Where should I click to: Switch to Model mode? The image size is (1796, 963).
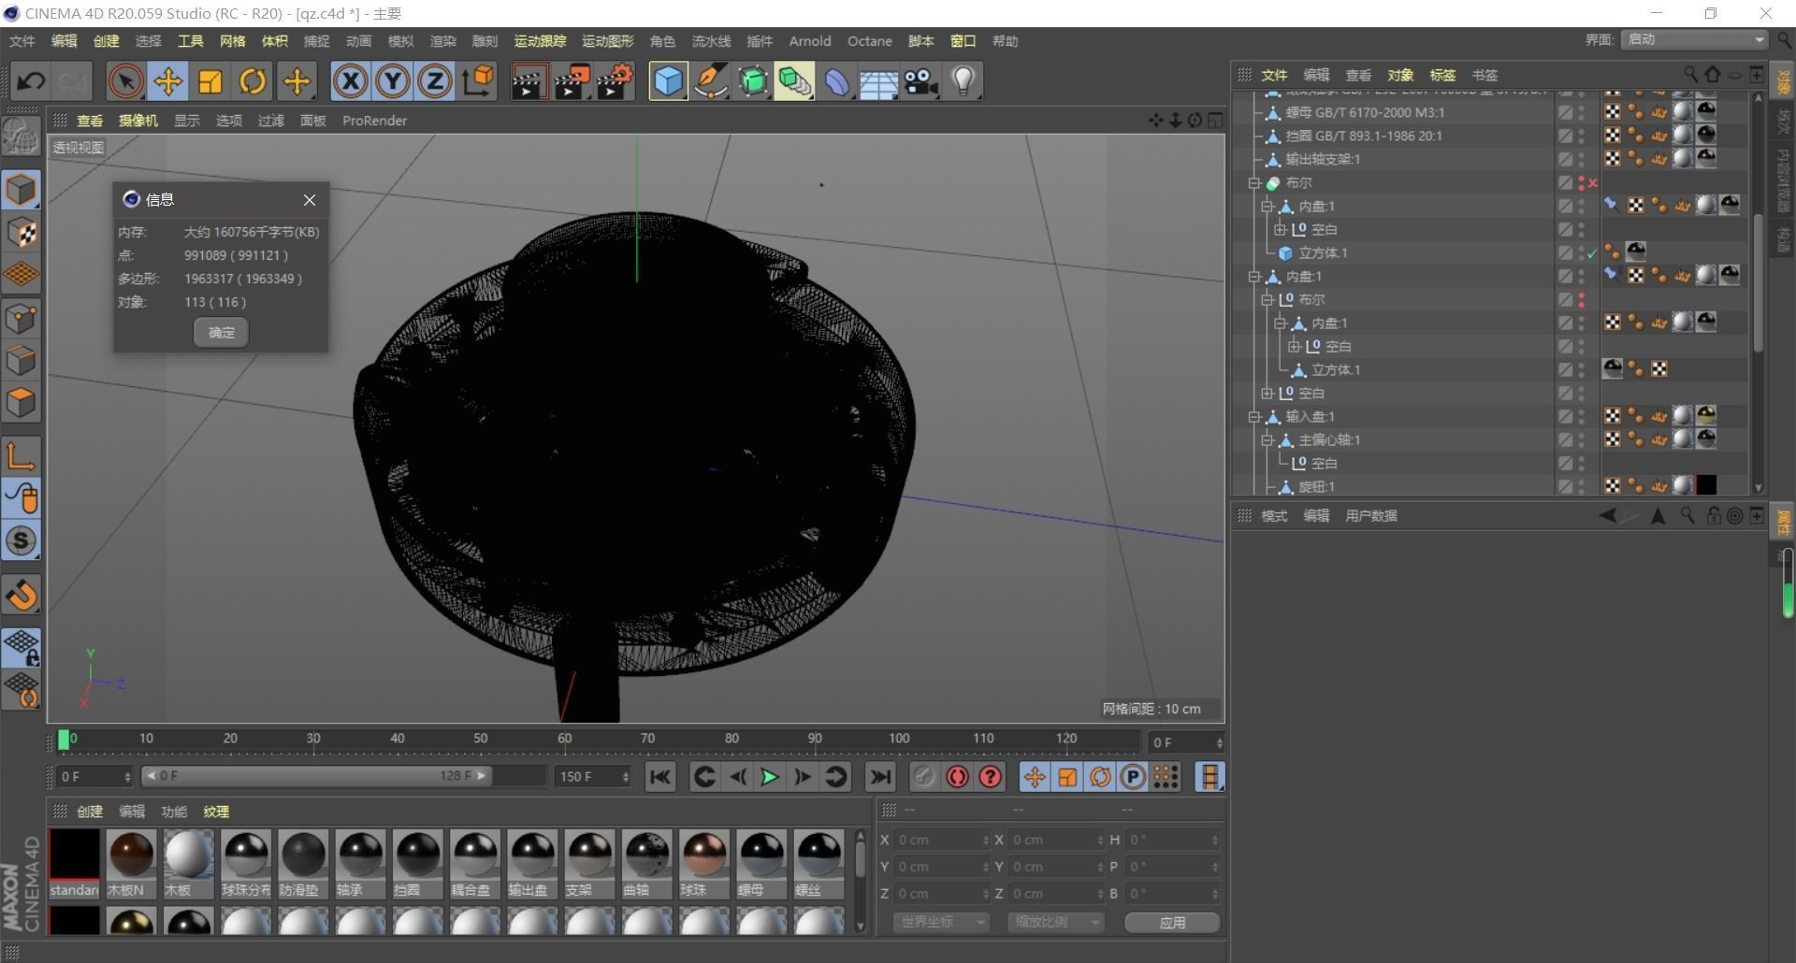click(21, 190)
